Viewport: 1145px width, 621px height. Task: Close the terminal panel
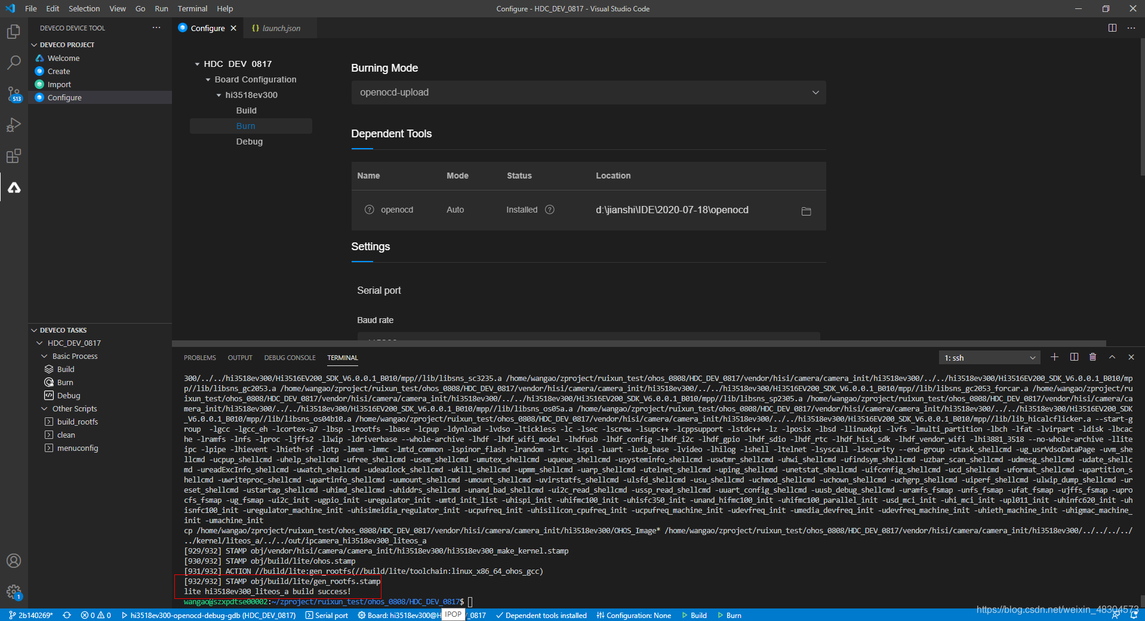point(1131,357)
